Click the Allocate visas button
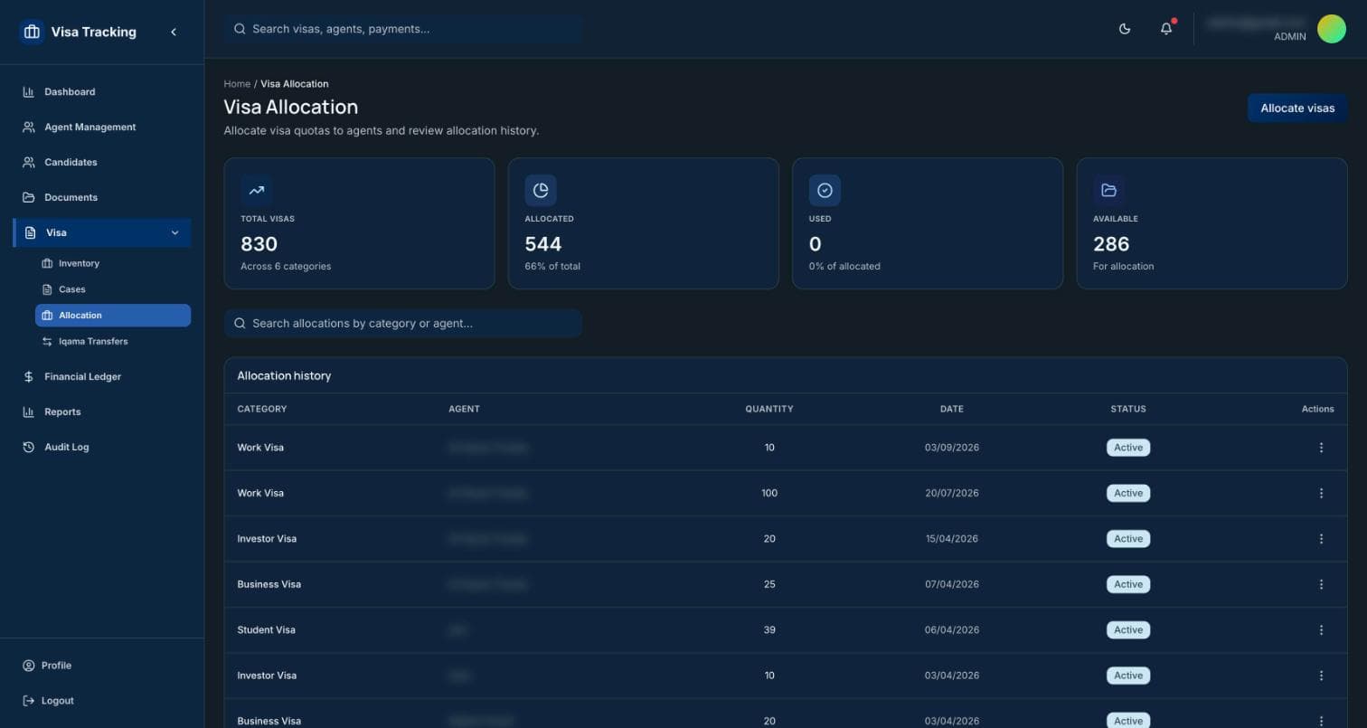Screen dimensions: 1367x728 [x=1297, y=109]
